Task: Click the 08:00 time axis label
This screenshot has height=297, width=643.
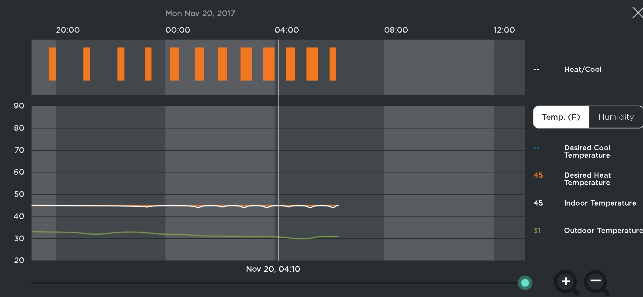Action: pyautogui.click(x=396, y=30)
